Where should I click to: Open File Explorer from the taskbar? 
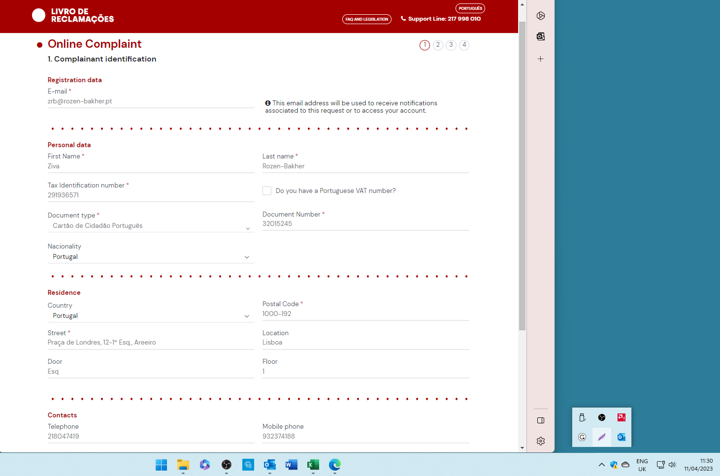183,465
